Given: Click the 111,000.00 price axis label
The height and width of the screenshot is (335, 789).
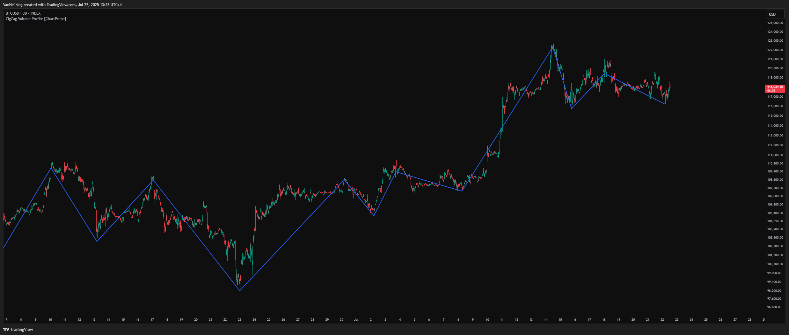Looking at the screenshot, I should coord(775,155).
